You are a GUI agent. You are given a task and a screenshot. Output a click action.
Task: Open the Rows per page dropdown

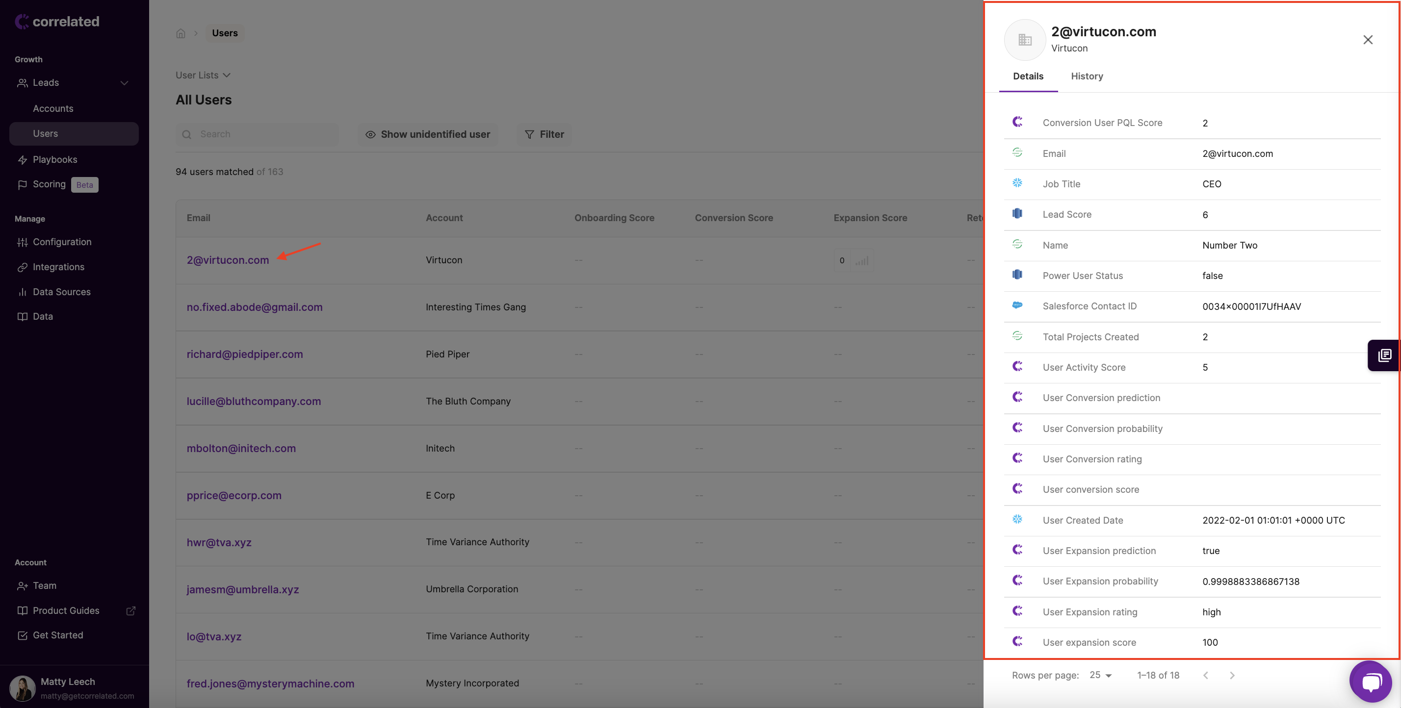tap(1100, 675)
